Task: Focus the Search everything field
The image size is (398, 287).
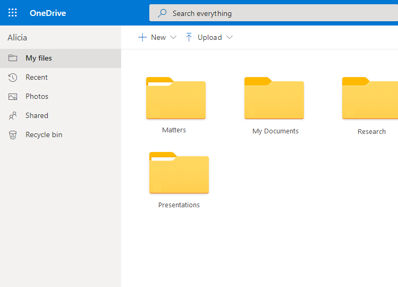Action: (x=274, y=13)
